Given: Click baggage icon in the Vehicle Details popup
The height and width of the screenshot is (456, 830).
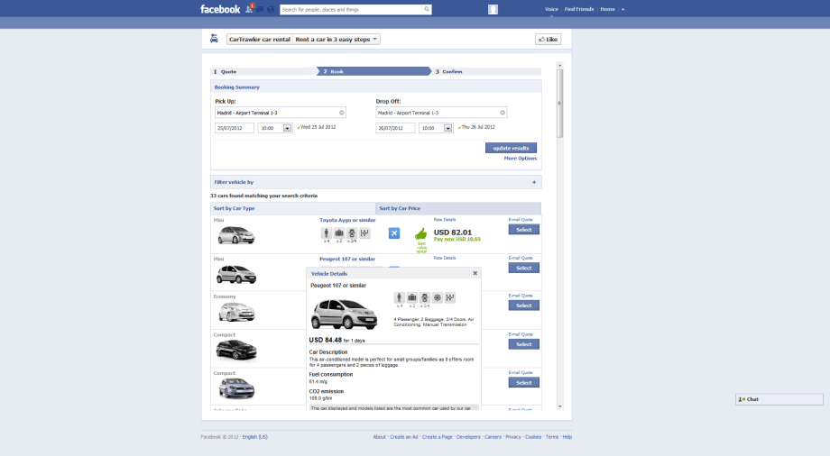Looking at the screenshot, I should pos(411,297).
